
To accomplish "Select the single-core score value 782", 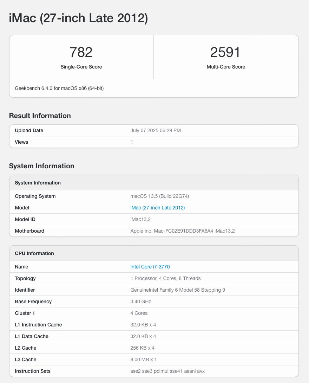I will [81, 52].
